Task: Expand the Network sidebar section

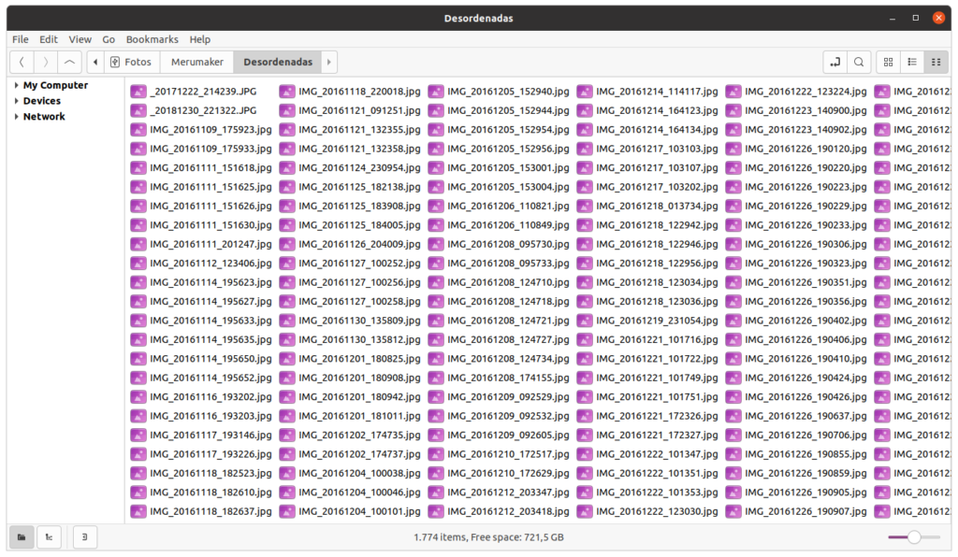Action: click(x=16, y=117)
